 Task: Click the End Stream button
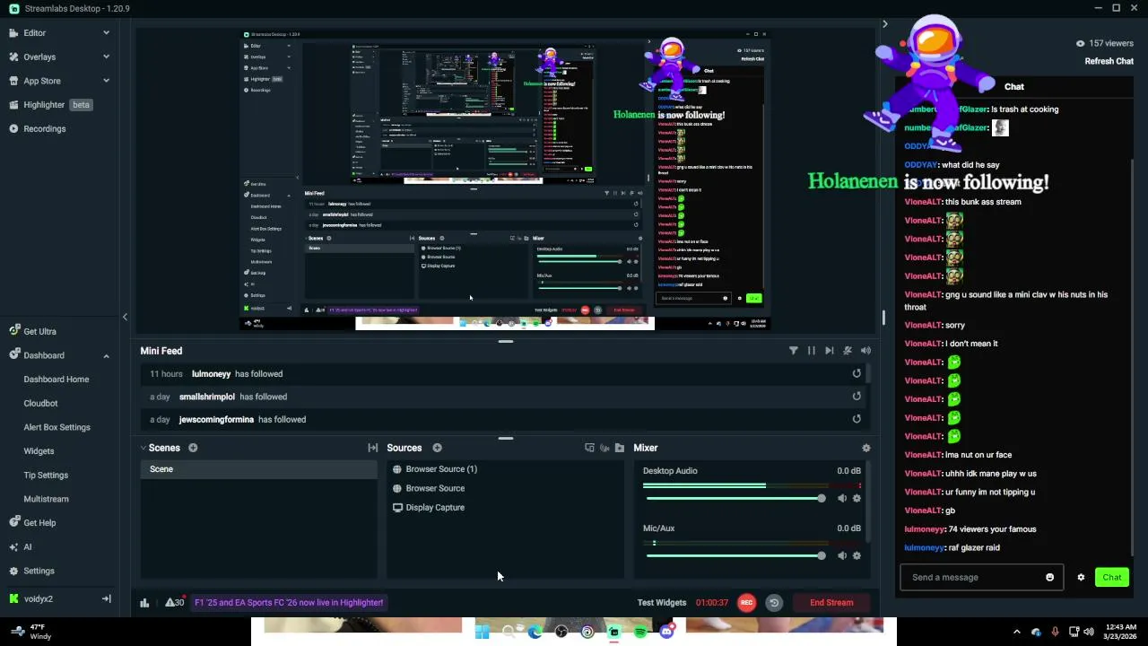[831, 603]
